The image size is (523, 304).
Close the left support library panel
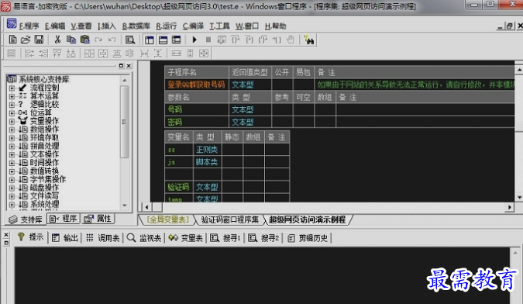tap(129, 66)
